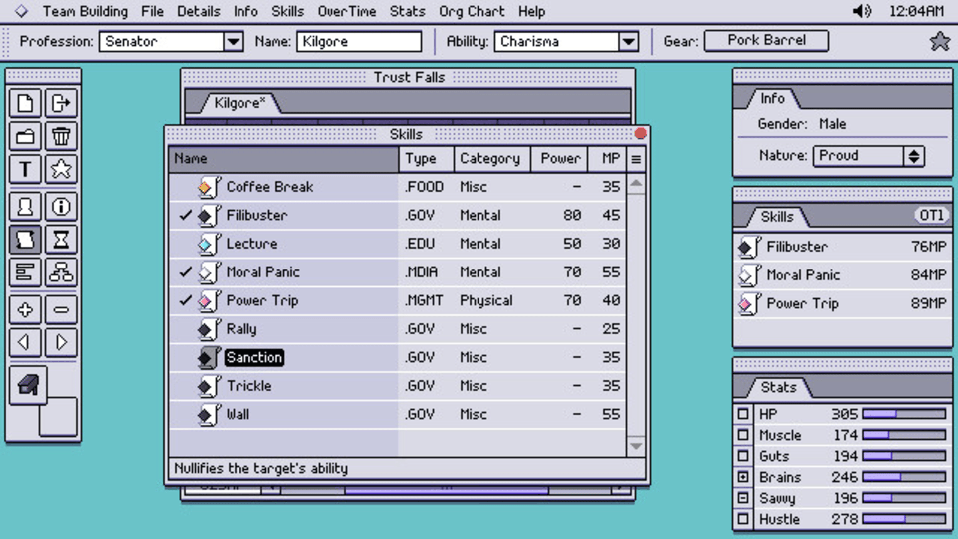Screen dimensions: 958x539
Task: Click the Name input field showing Kilgore
Action: pyautogui.click(x=359, y=41)
